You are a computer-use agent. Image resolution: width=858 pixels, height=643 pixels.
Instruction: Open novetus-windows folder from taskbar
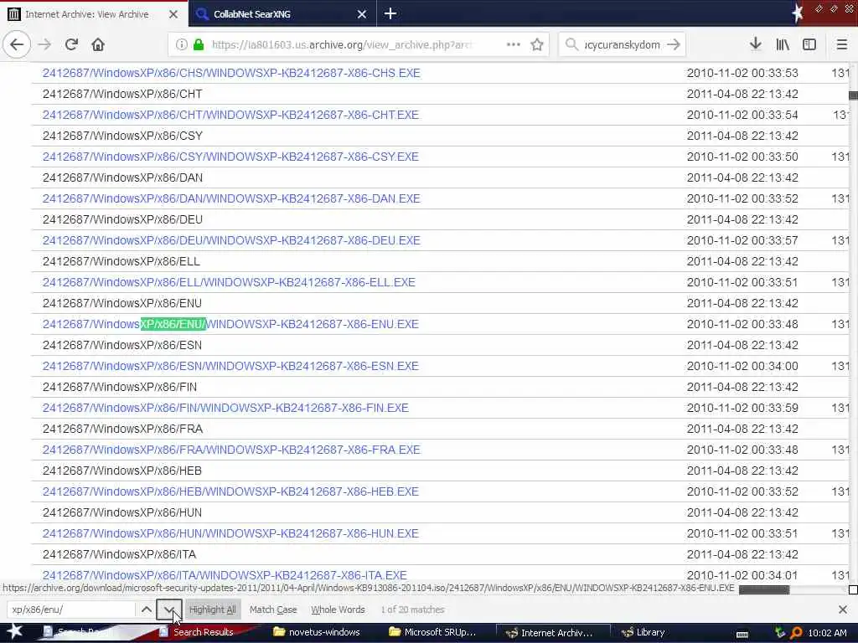tap(317, 632)
